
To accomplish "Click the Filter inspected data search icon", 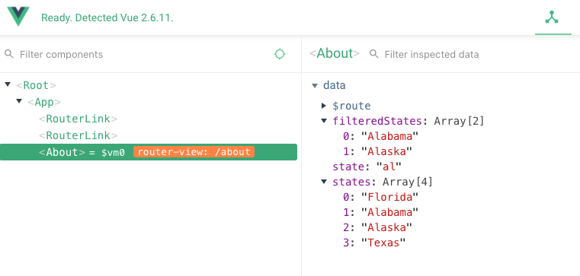I will [374, 54].
